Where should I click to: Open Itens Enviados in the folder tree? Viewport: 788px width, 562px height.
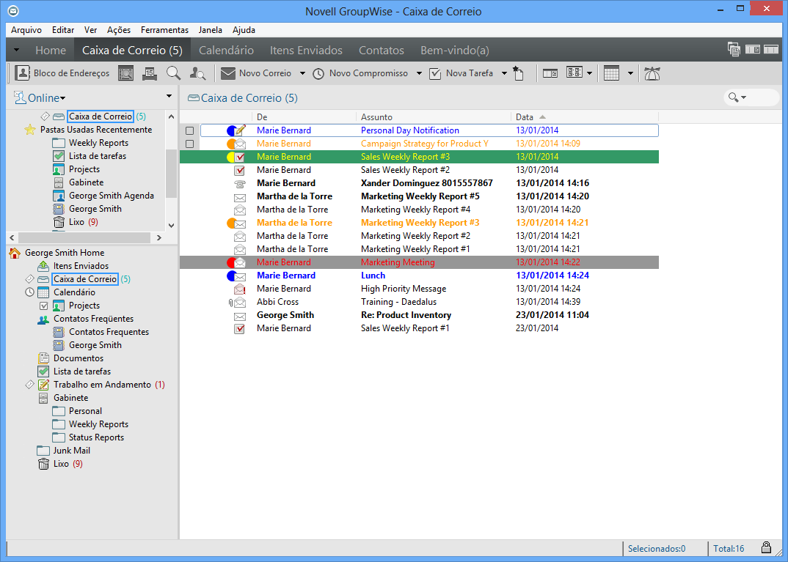[81, 266]
